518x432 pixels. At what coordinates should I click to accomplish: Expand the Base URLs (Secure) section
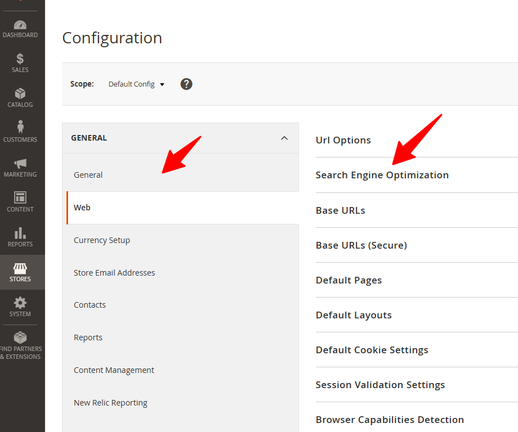361,245
